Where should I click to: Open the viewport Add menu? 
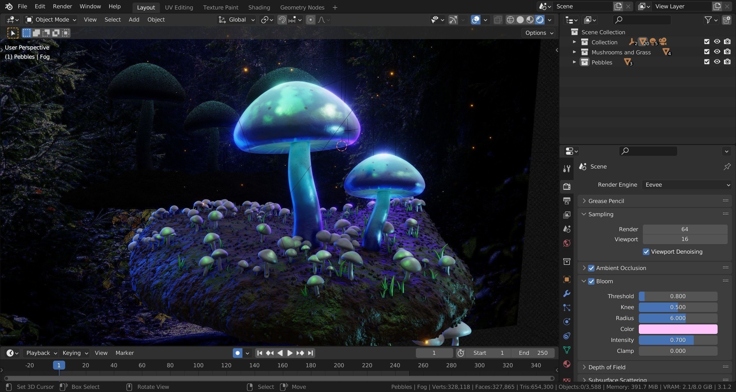[x=134, y=20]
